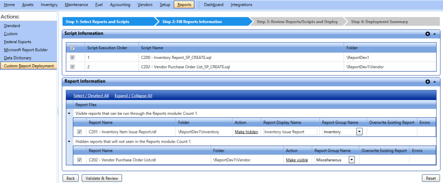The height and width of the screenshot is (183, 443).
Task: Click the Validate & Review button
Action: [x=102, y=178]
